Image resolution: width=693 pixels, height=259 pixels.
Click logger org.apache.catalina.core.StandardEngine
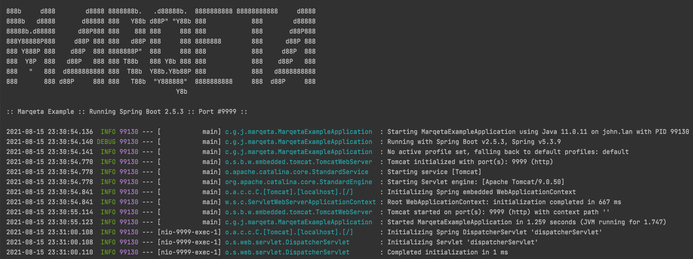coord(298,182)
